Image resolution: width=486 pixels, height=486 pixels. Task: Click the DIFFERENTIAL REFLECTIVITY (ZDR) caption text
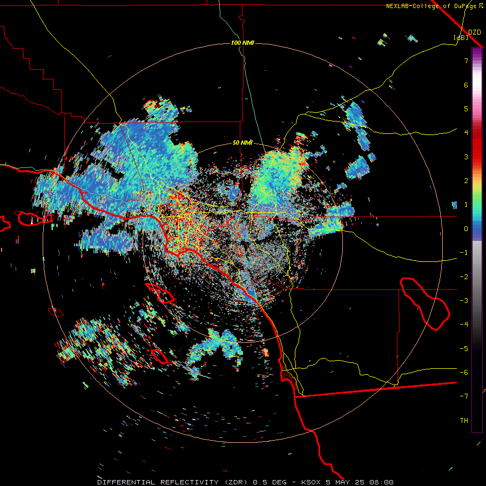pyautogui.click(x=172, y=482)
